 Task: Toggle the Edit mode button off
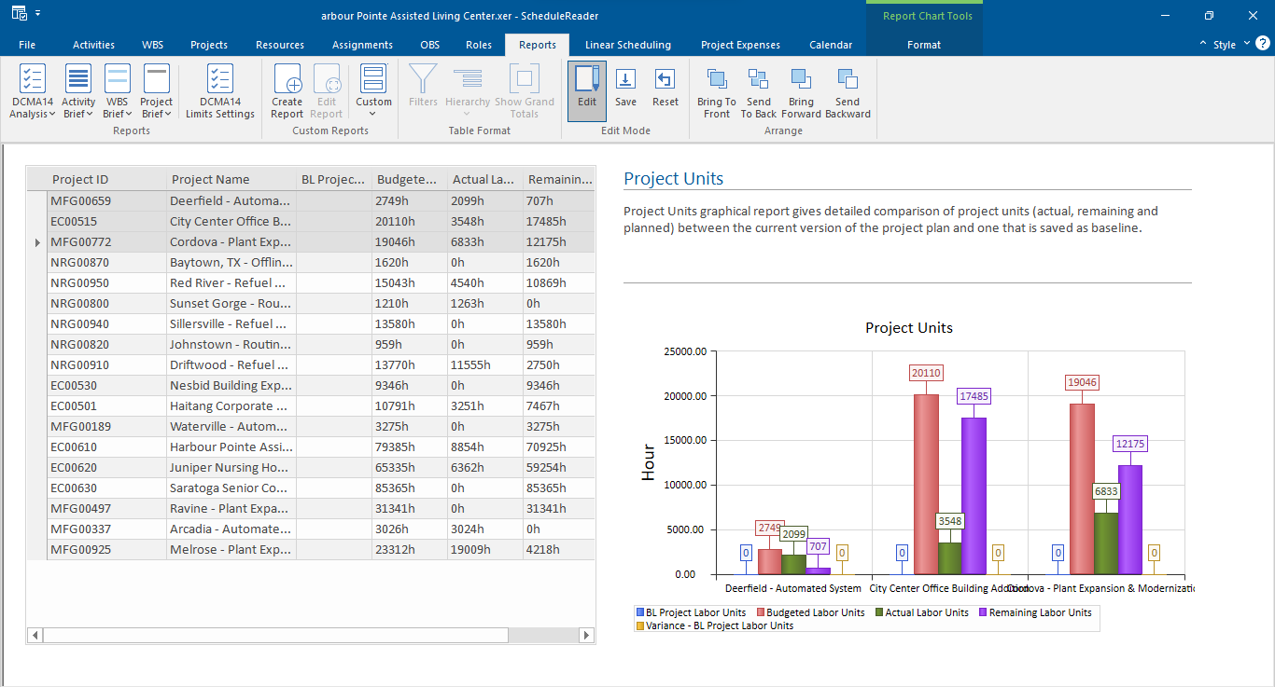click(x=586, y=90)
